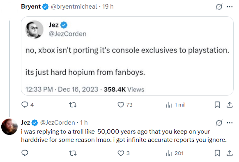Share Bryent's tweet
Image resolution: width=239 pixels, height=162 pixels.
(229, 105)
